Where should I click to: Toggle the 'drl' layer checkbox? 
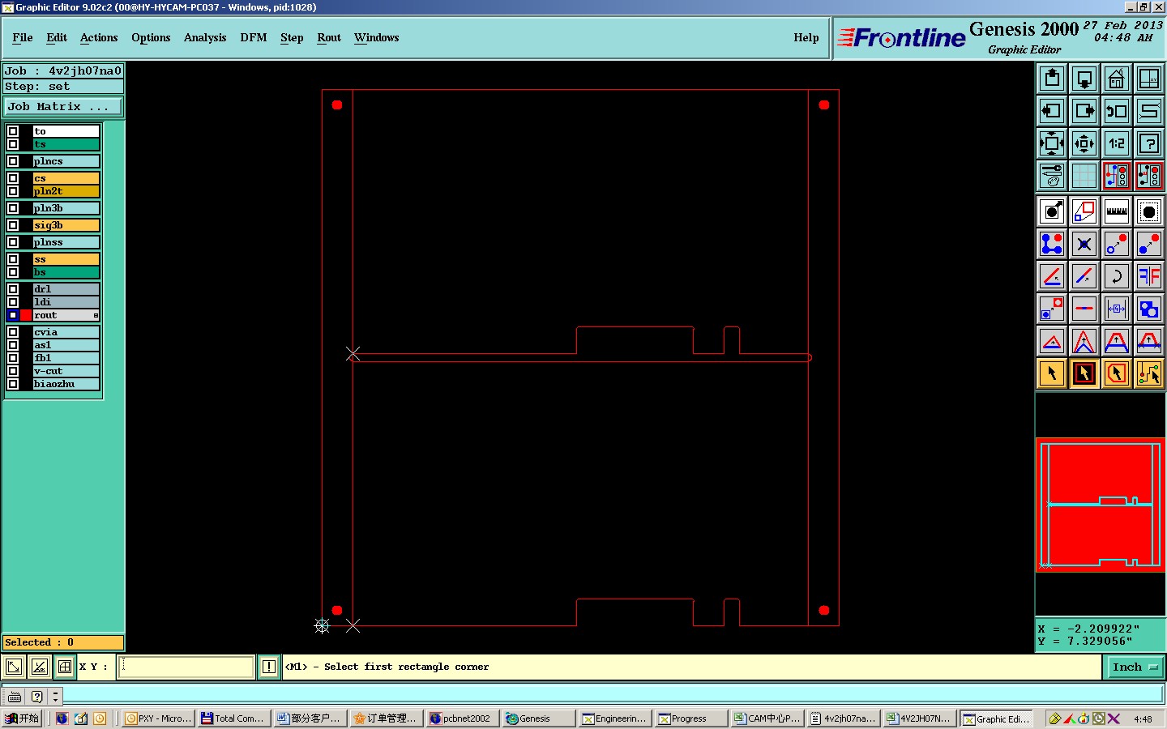pos(13,289)
